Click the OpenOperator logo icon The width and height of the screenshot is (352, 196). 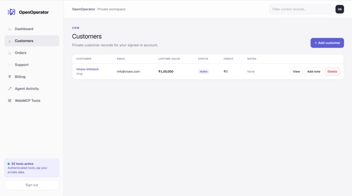(11, 12)
